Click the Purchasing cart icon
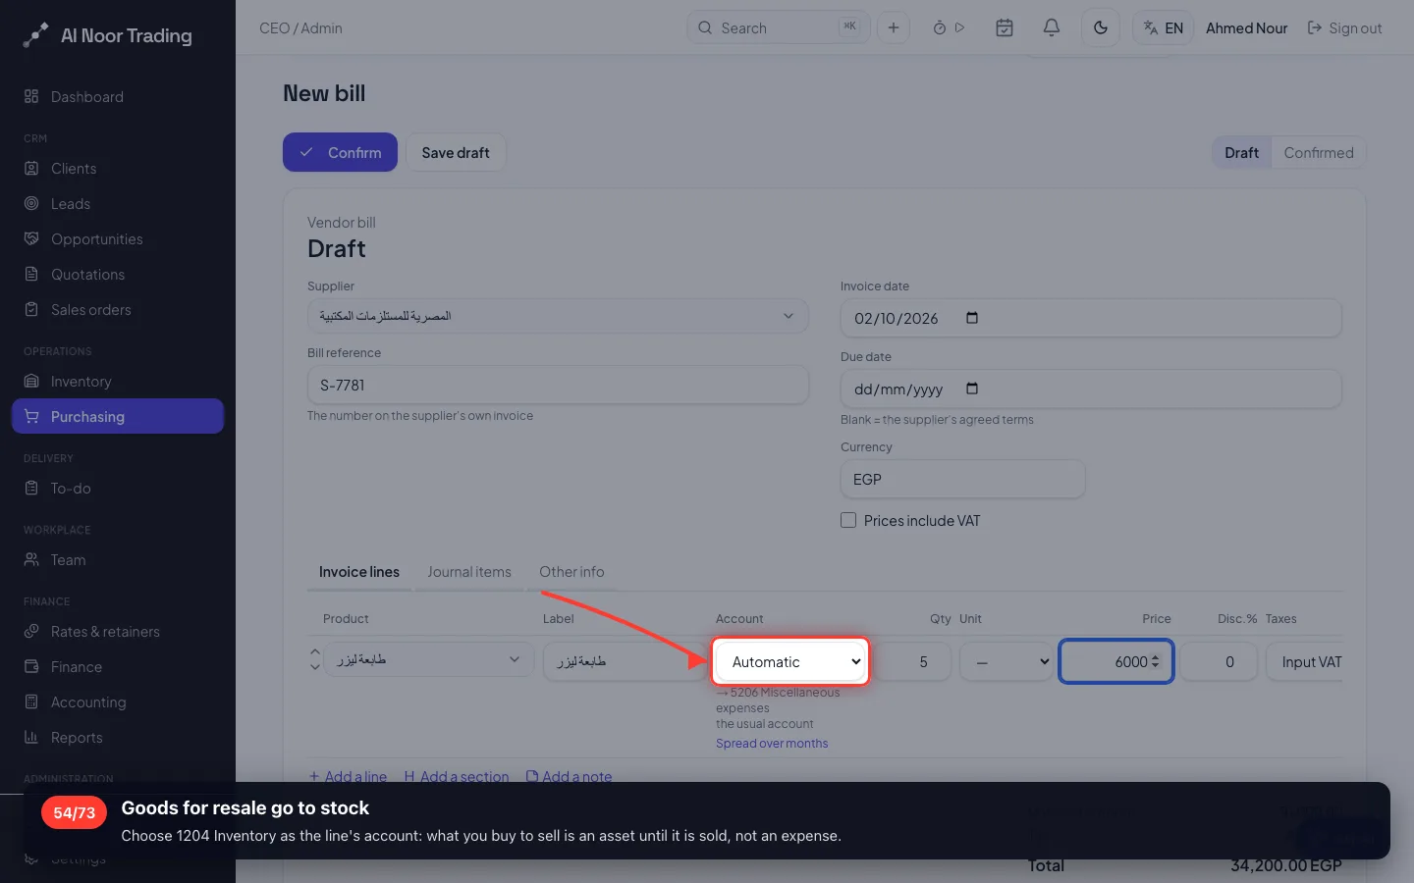The height and width of the screenshot is (883, 1414). (31, 416)
